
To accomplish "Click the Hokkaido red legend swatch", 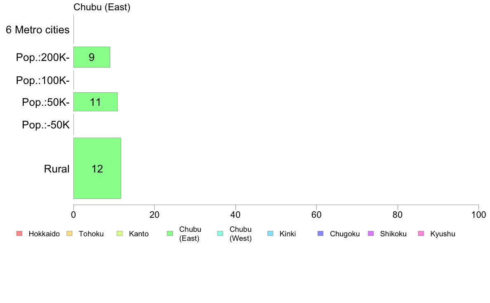I will [x=19, y=233].
